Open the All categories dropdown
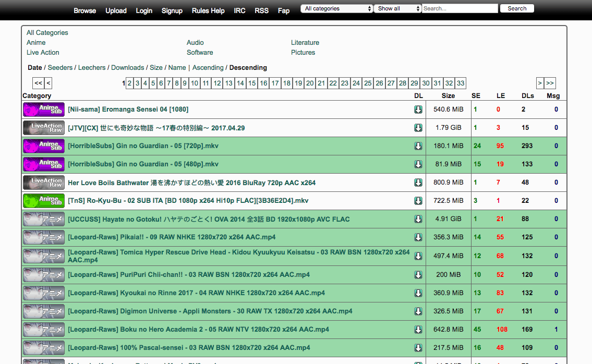Screen dimensions: 592x364 (336, 8)
